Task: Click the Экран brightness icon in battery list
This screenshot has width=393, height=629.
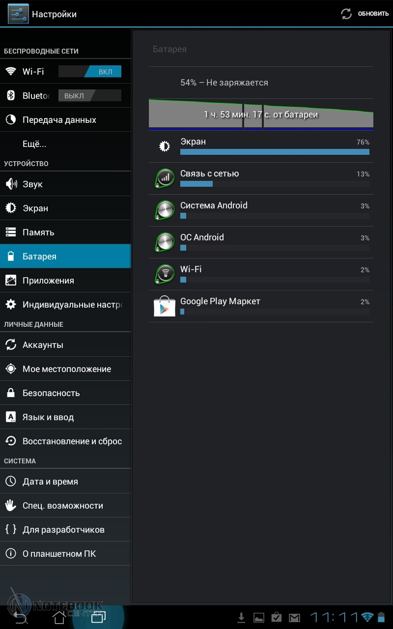Action: (165, 146)
